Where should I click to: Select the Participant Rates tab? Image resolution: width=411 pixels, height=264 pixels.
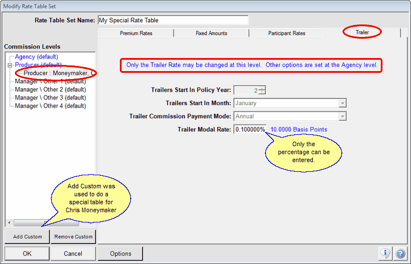(x=287, y=33)
